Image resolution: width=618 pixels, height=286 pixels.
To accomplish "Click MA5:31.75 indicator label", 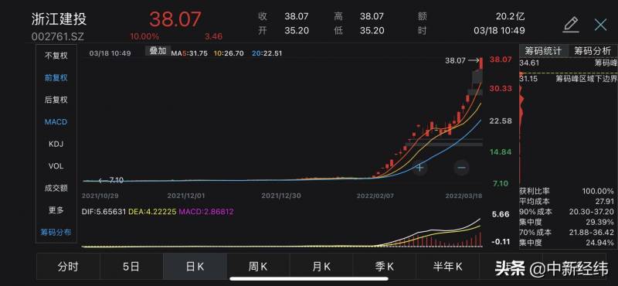I will click(x=189, y=53).
